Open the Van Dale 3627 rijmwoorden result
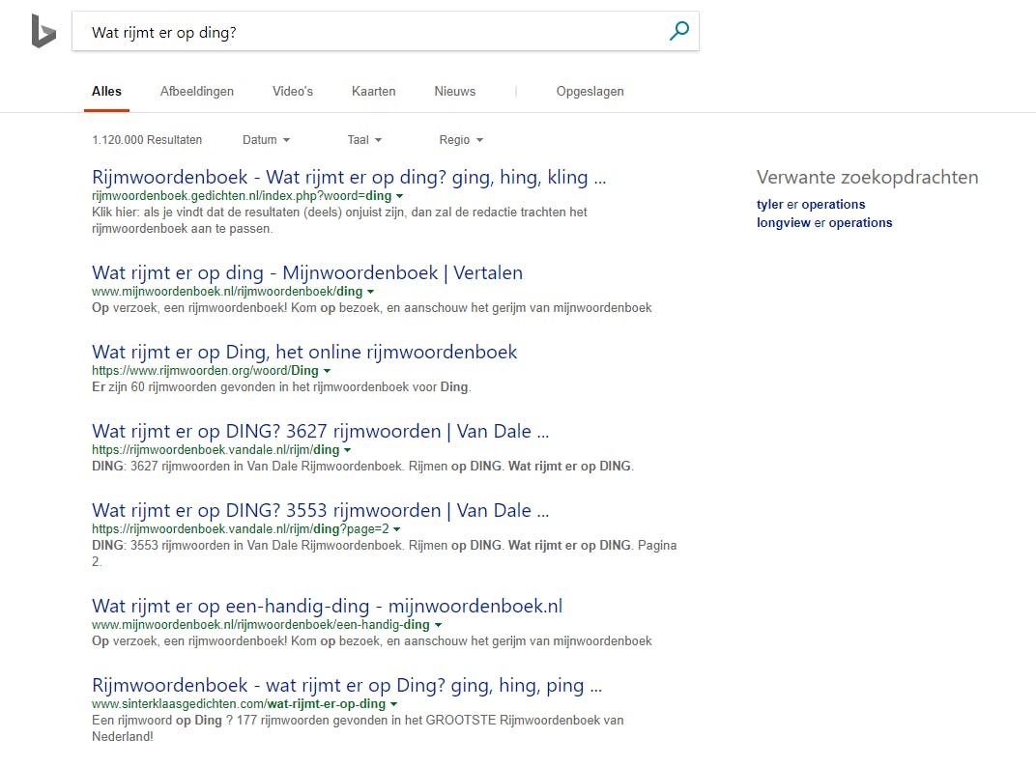 click(x=319, y=431)
